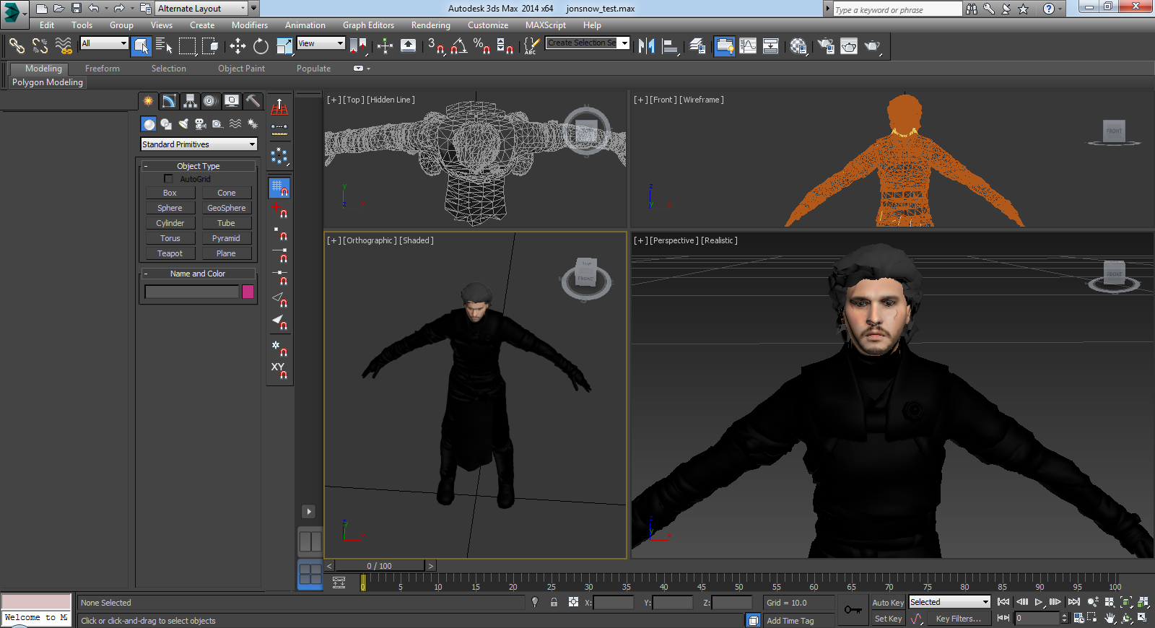
Task: Choose the Bind to Space Warp tool
Action: [x=64, y=46]
